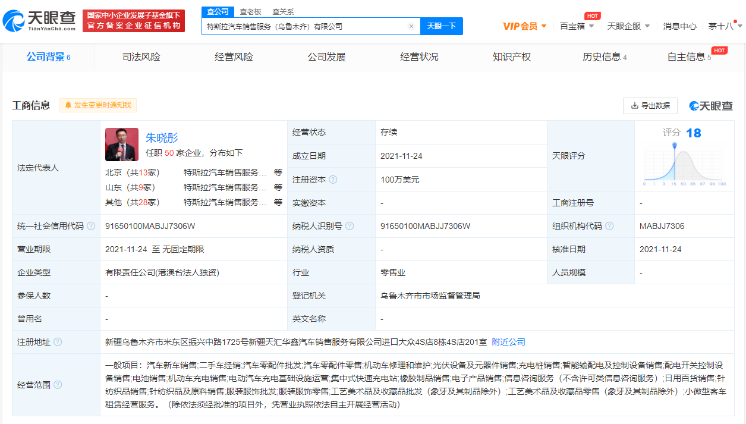
Task: Click the registered capital value 100万美元
Action: click(400, 180)
